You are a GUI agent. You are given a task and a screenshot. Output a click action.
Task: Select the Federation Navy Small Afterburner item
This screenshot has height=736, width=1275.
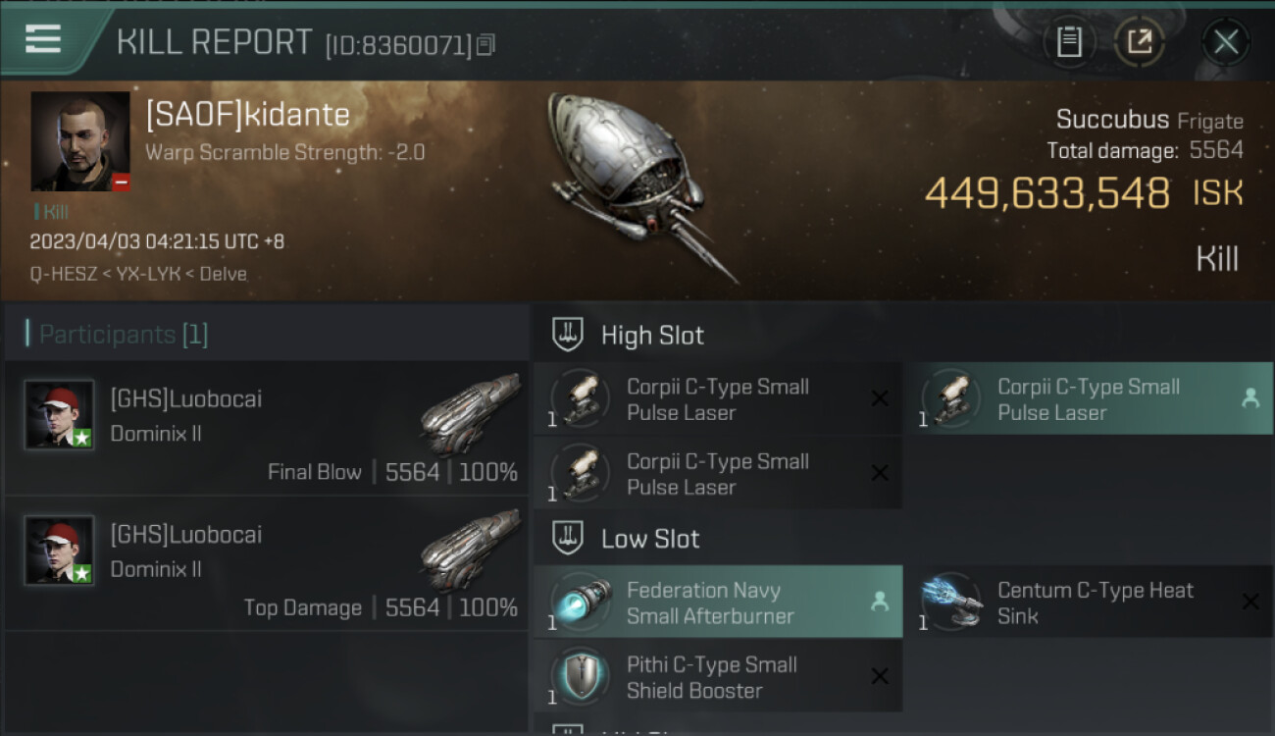[x=718, y=603]
